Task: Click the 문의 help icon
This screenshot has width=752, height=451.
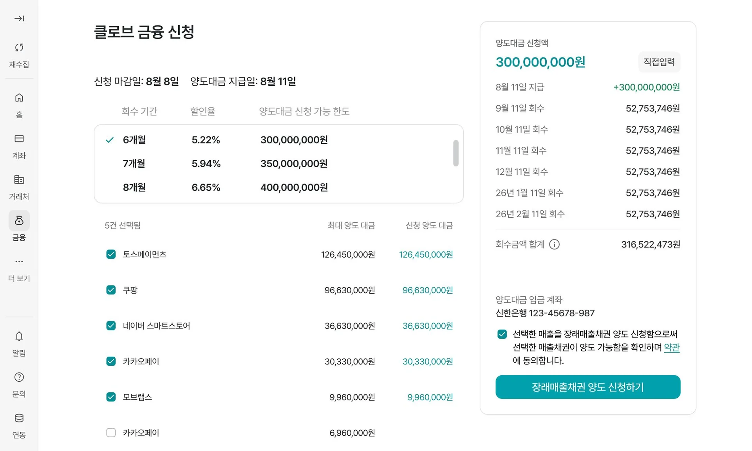Action: tap(19, 384)
